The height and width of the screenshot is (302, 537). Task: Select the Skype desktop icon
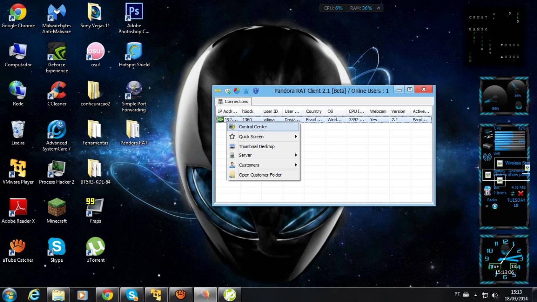pyautogui.click(x=57, y=250)
